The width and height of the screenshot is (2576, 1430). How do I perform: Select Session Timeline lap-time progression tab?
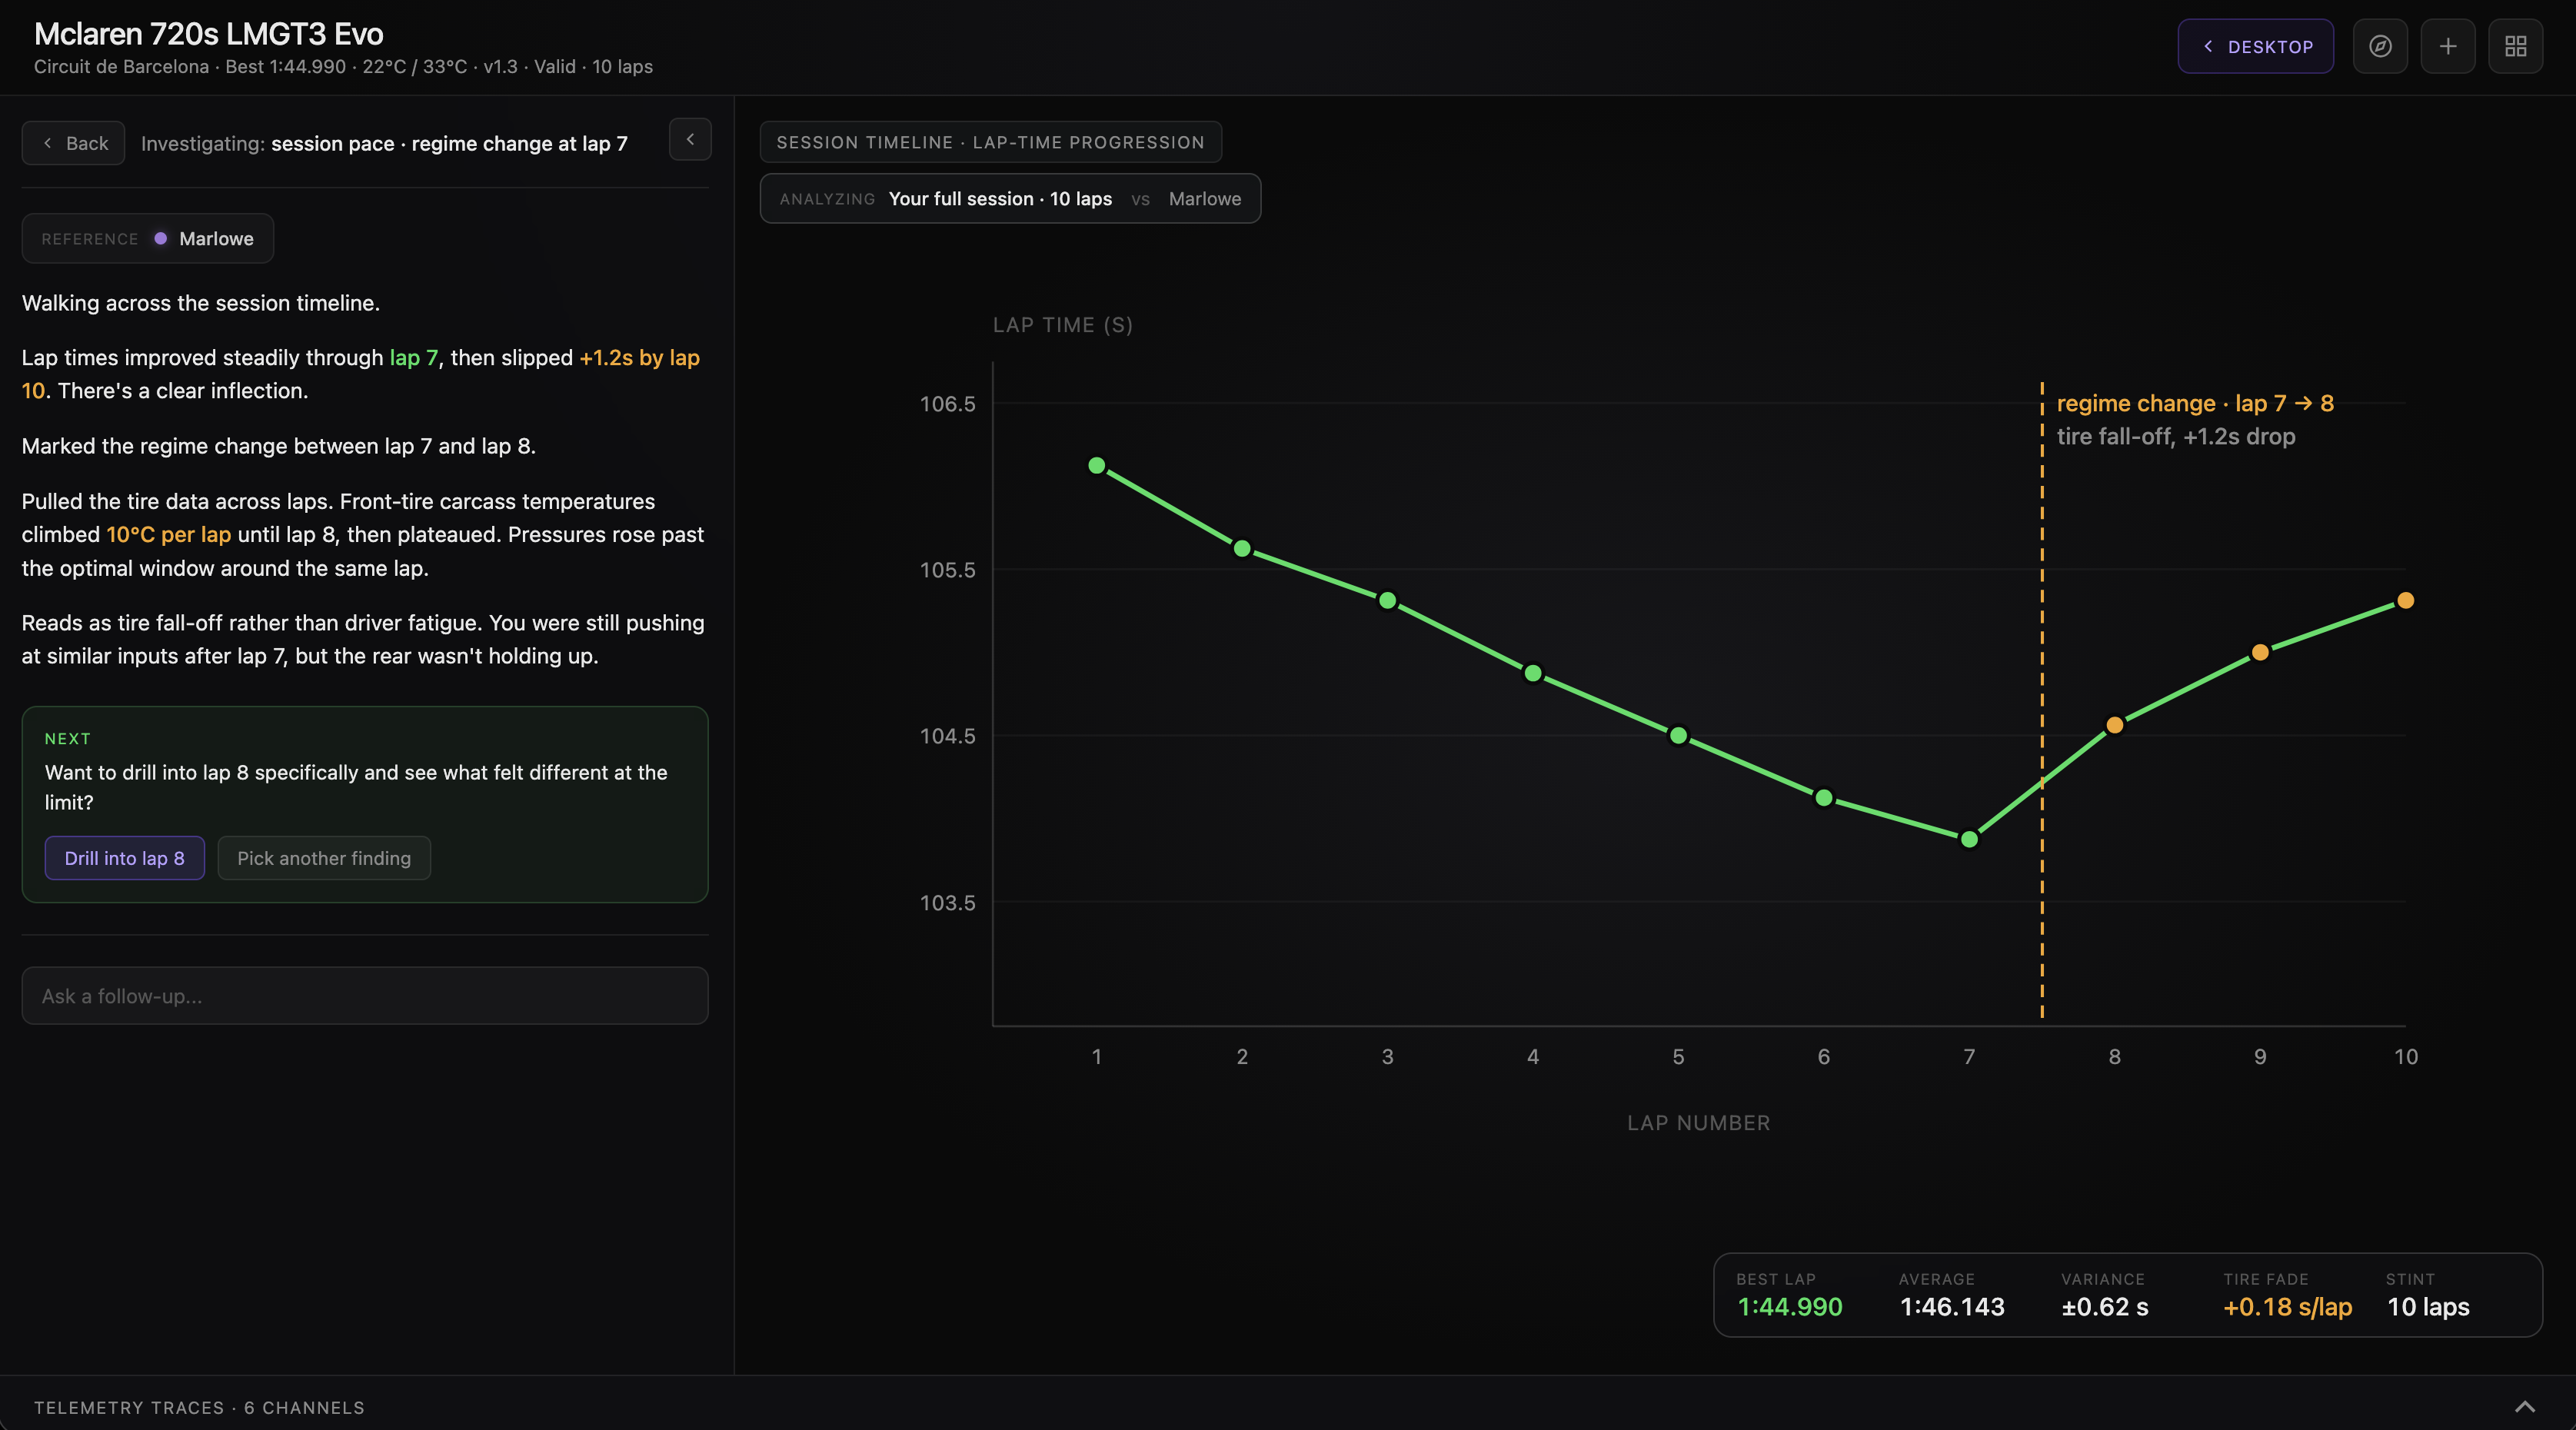click(x=991, y=142)
